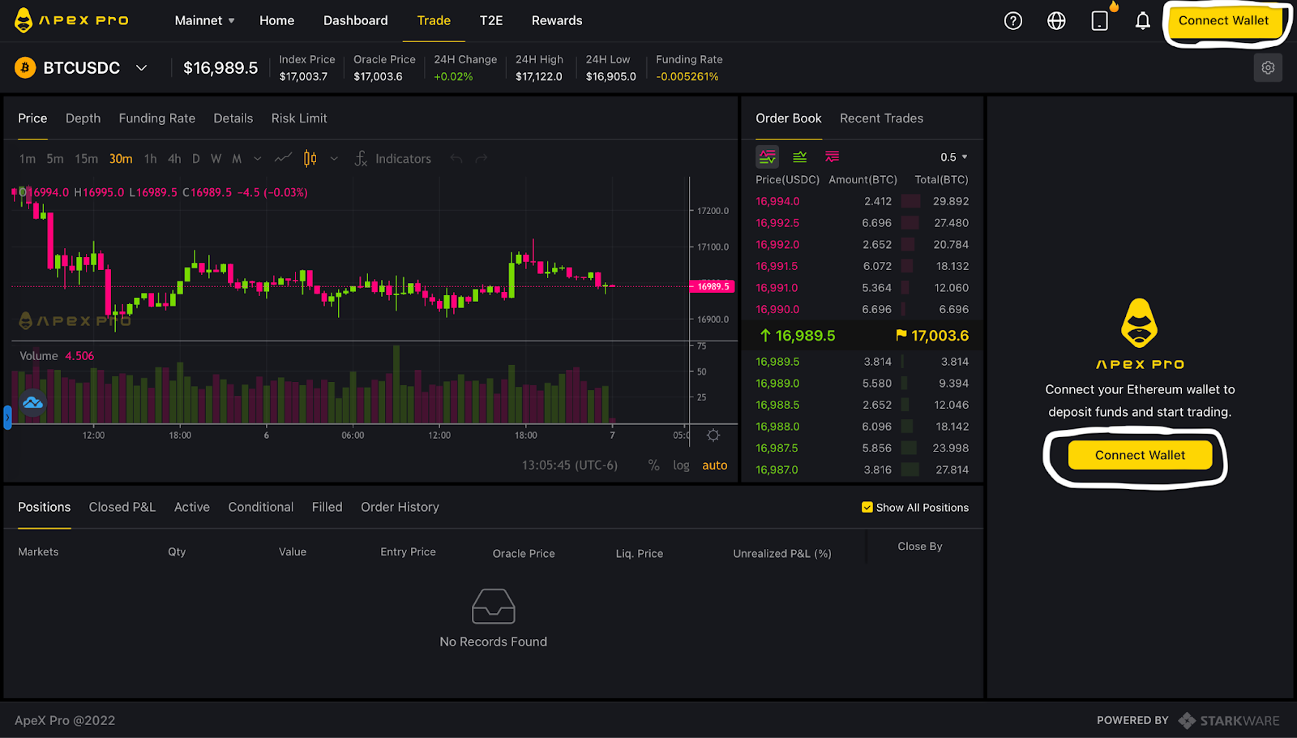Select the 15m chart interval
This screenshot has height=738, width=1297.
coord(86,159)
